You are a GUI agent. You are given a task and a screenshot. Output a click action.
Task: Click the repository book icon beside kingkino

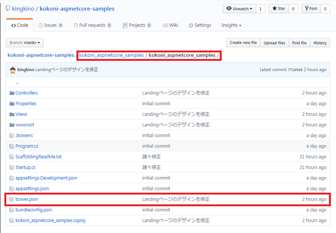[x=8, y=8]
